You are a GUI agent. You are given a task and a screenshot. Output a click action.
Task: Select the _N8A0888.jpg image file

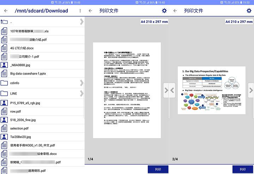pos(42,65)
